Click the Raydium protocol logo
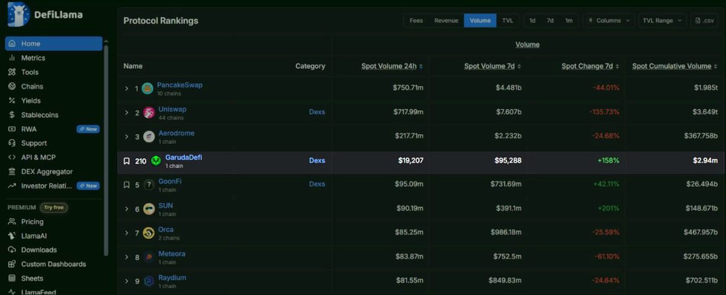726x295 pixels. click(149, 281)
